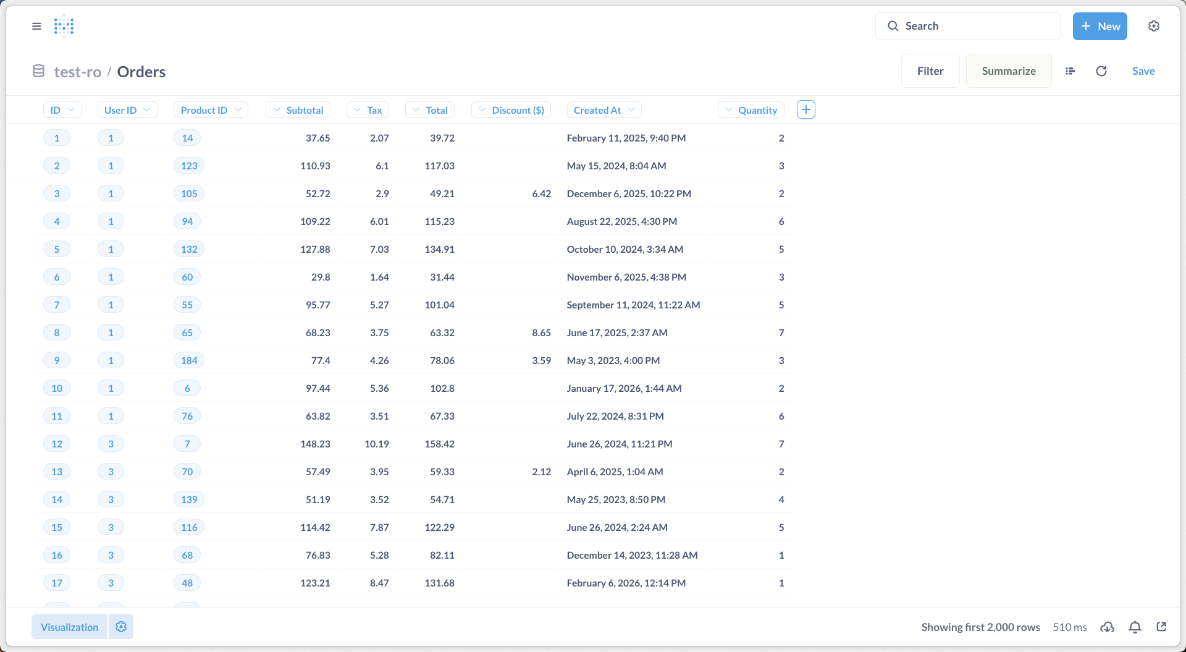
Task: Open the Discount ($) column menu
Action: tap(511, 110)
